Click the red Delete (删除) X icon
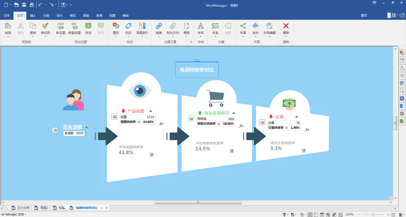The height and width of the screenshot is (217, 406). (x=286, y=26)
